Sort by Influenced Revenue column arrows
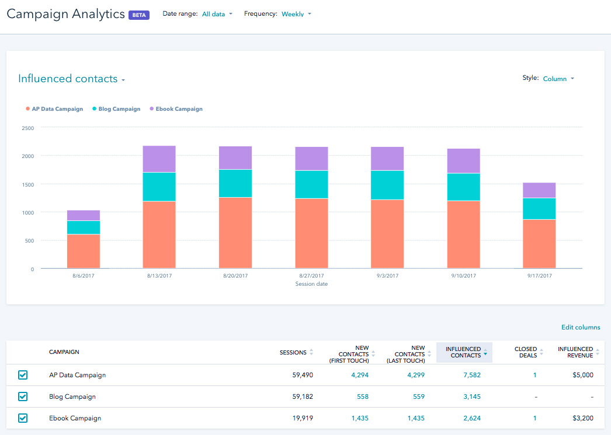Image resolution: width=611 pixels, height=435 pixels. (x=598, y=352)
